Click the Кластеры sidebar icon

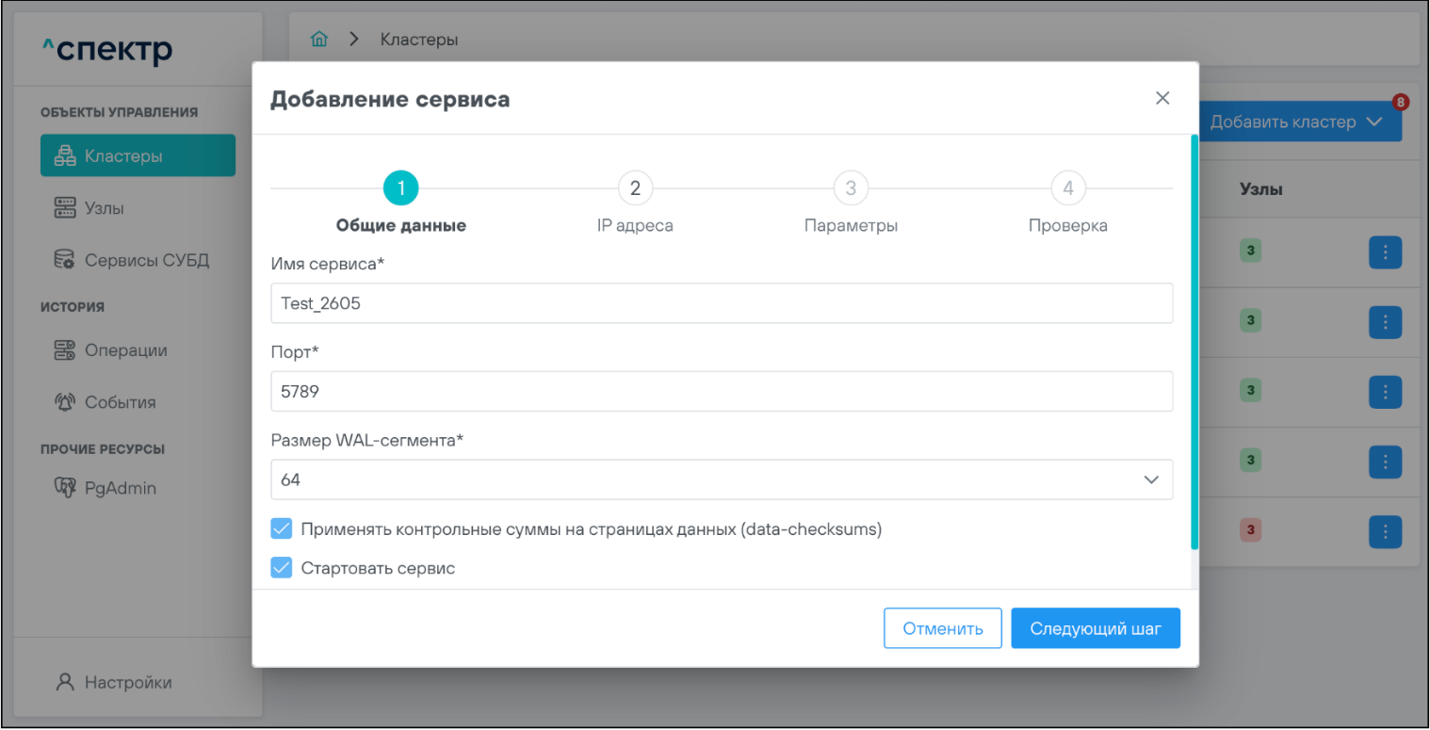(64, 156)
